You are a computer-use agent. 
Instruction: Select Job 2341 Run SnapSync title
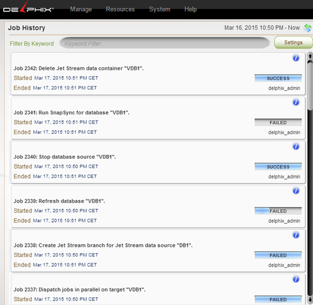pos(72,113)
